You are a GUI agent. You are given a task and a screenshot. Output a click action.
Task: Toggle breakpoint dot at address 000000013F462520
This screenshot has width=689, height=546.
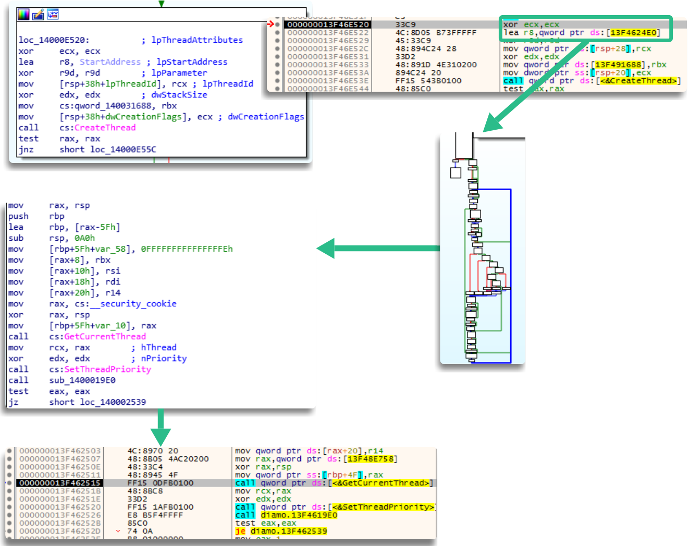[x=9, y=507]
